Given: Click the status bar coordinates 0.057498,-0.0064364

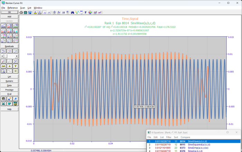Looking at the screenshot, I should [41, 151].
